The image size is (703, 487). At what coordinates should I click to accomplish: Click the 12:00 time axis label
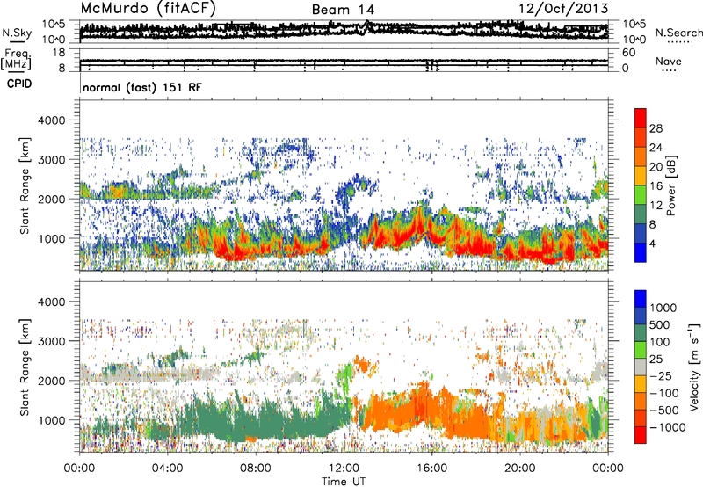tap(344, 469)
